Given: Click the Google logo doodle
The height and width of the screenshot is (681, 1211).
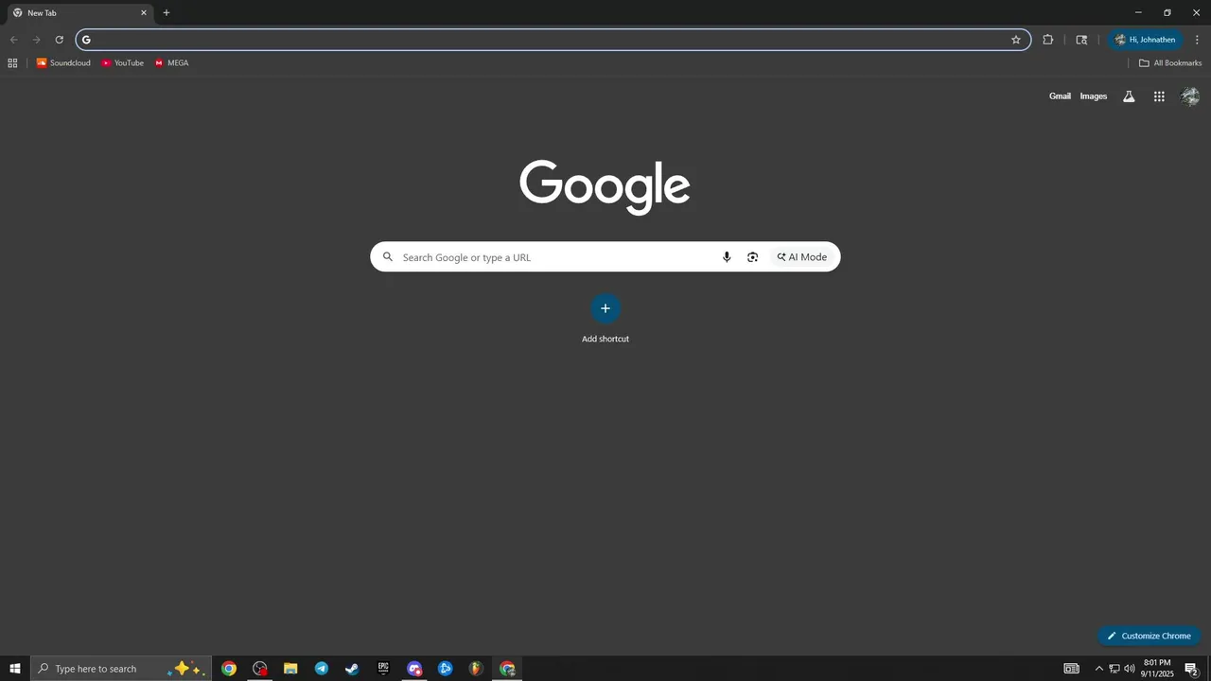Looking at the screenshot, I should point(605,186).
